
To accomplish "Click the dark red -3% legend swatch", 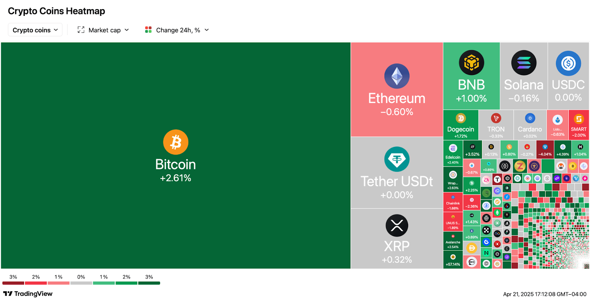I will coord(13,283).
